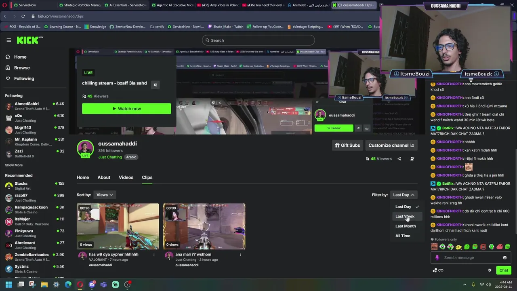Image resolution: width=517 pixels, height=291 pixels.
Task: Insert the man face emote
Action: tap(434, 247)
